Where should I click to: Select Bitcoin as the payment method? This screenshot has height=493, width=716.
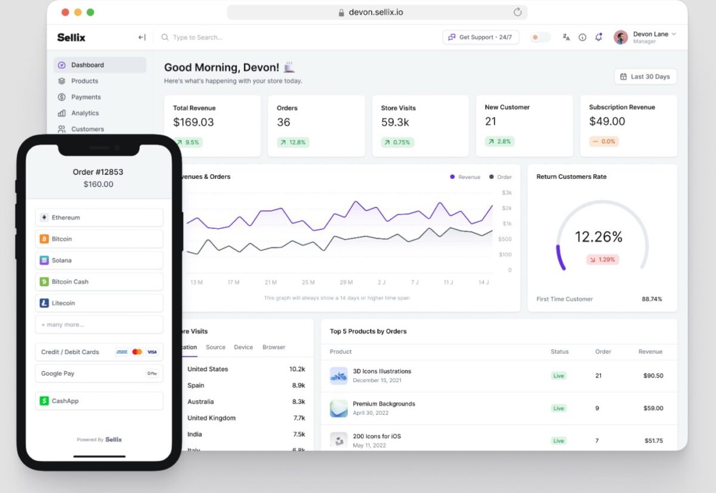coord(99,238)
